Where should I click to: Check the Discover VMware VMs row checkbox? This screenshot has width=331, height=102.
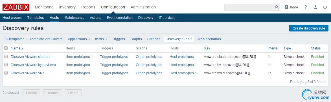6,73
